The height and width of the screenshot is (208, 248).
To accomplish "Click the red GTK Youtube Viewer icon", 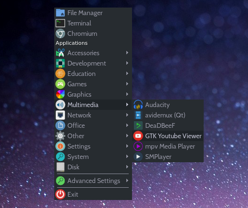I will pos(138,136).
